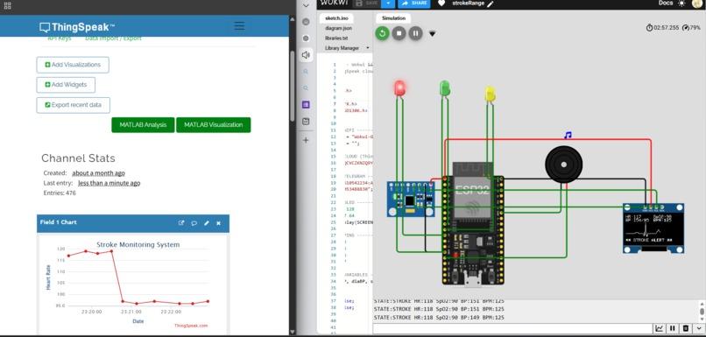Edit project name with pencil icon
The image size is (706, 337).
(x=490, y=4)
